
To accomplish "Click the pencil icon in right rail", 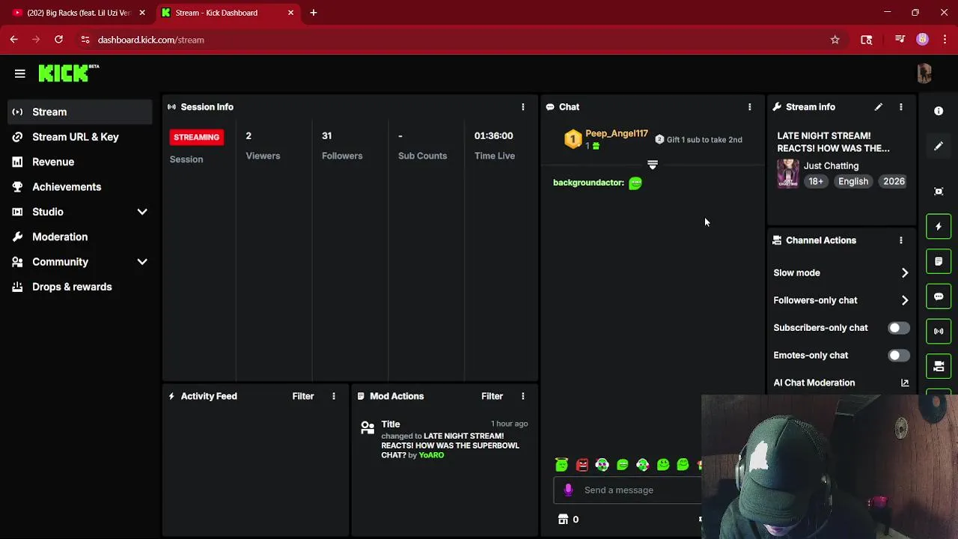I will point(939,146).
